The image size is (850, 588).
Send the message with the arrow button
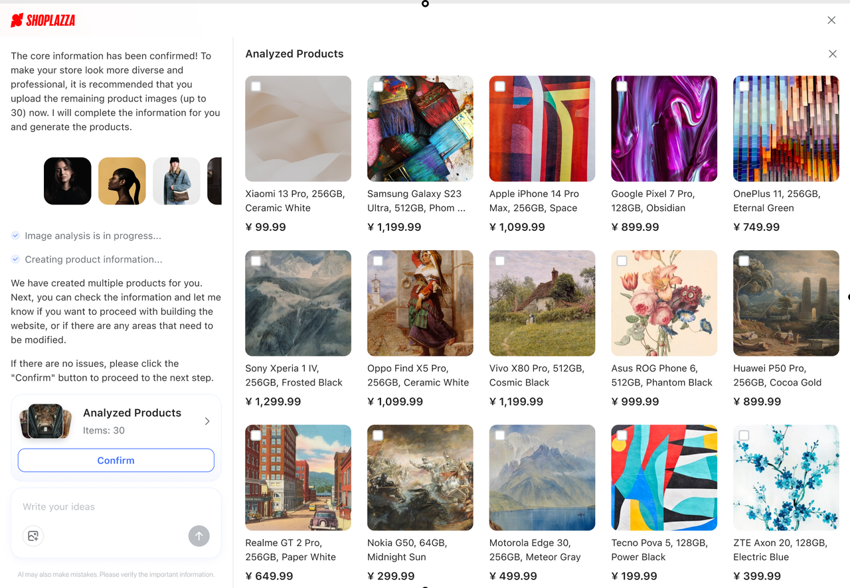pos(199,536)
